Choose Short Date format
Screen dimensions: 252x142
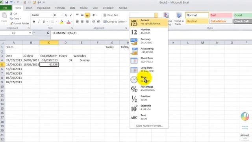click(x=148, y=60)
